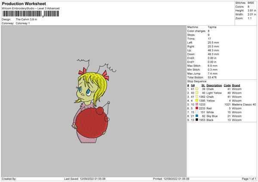The width and height of the screenshot is (258, 182).
Task: Click the Stitches value '8490'
Action: coord(251,3)
